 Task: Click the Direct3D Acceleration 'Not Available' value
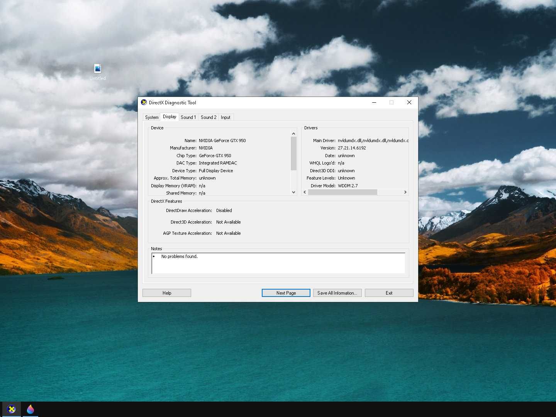(228, 222)
